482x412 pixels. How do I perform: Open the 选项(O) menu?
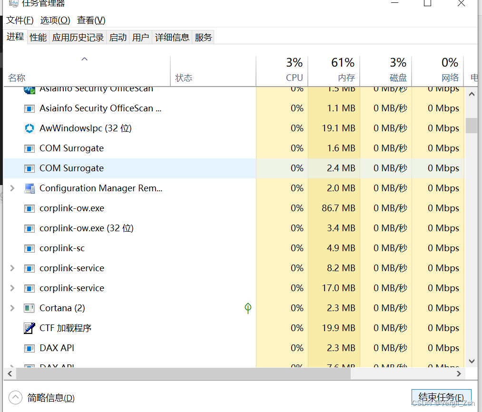55,20
